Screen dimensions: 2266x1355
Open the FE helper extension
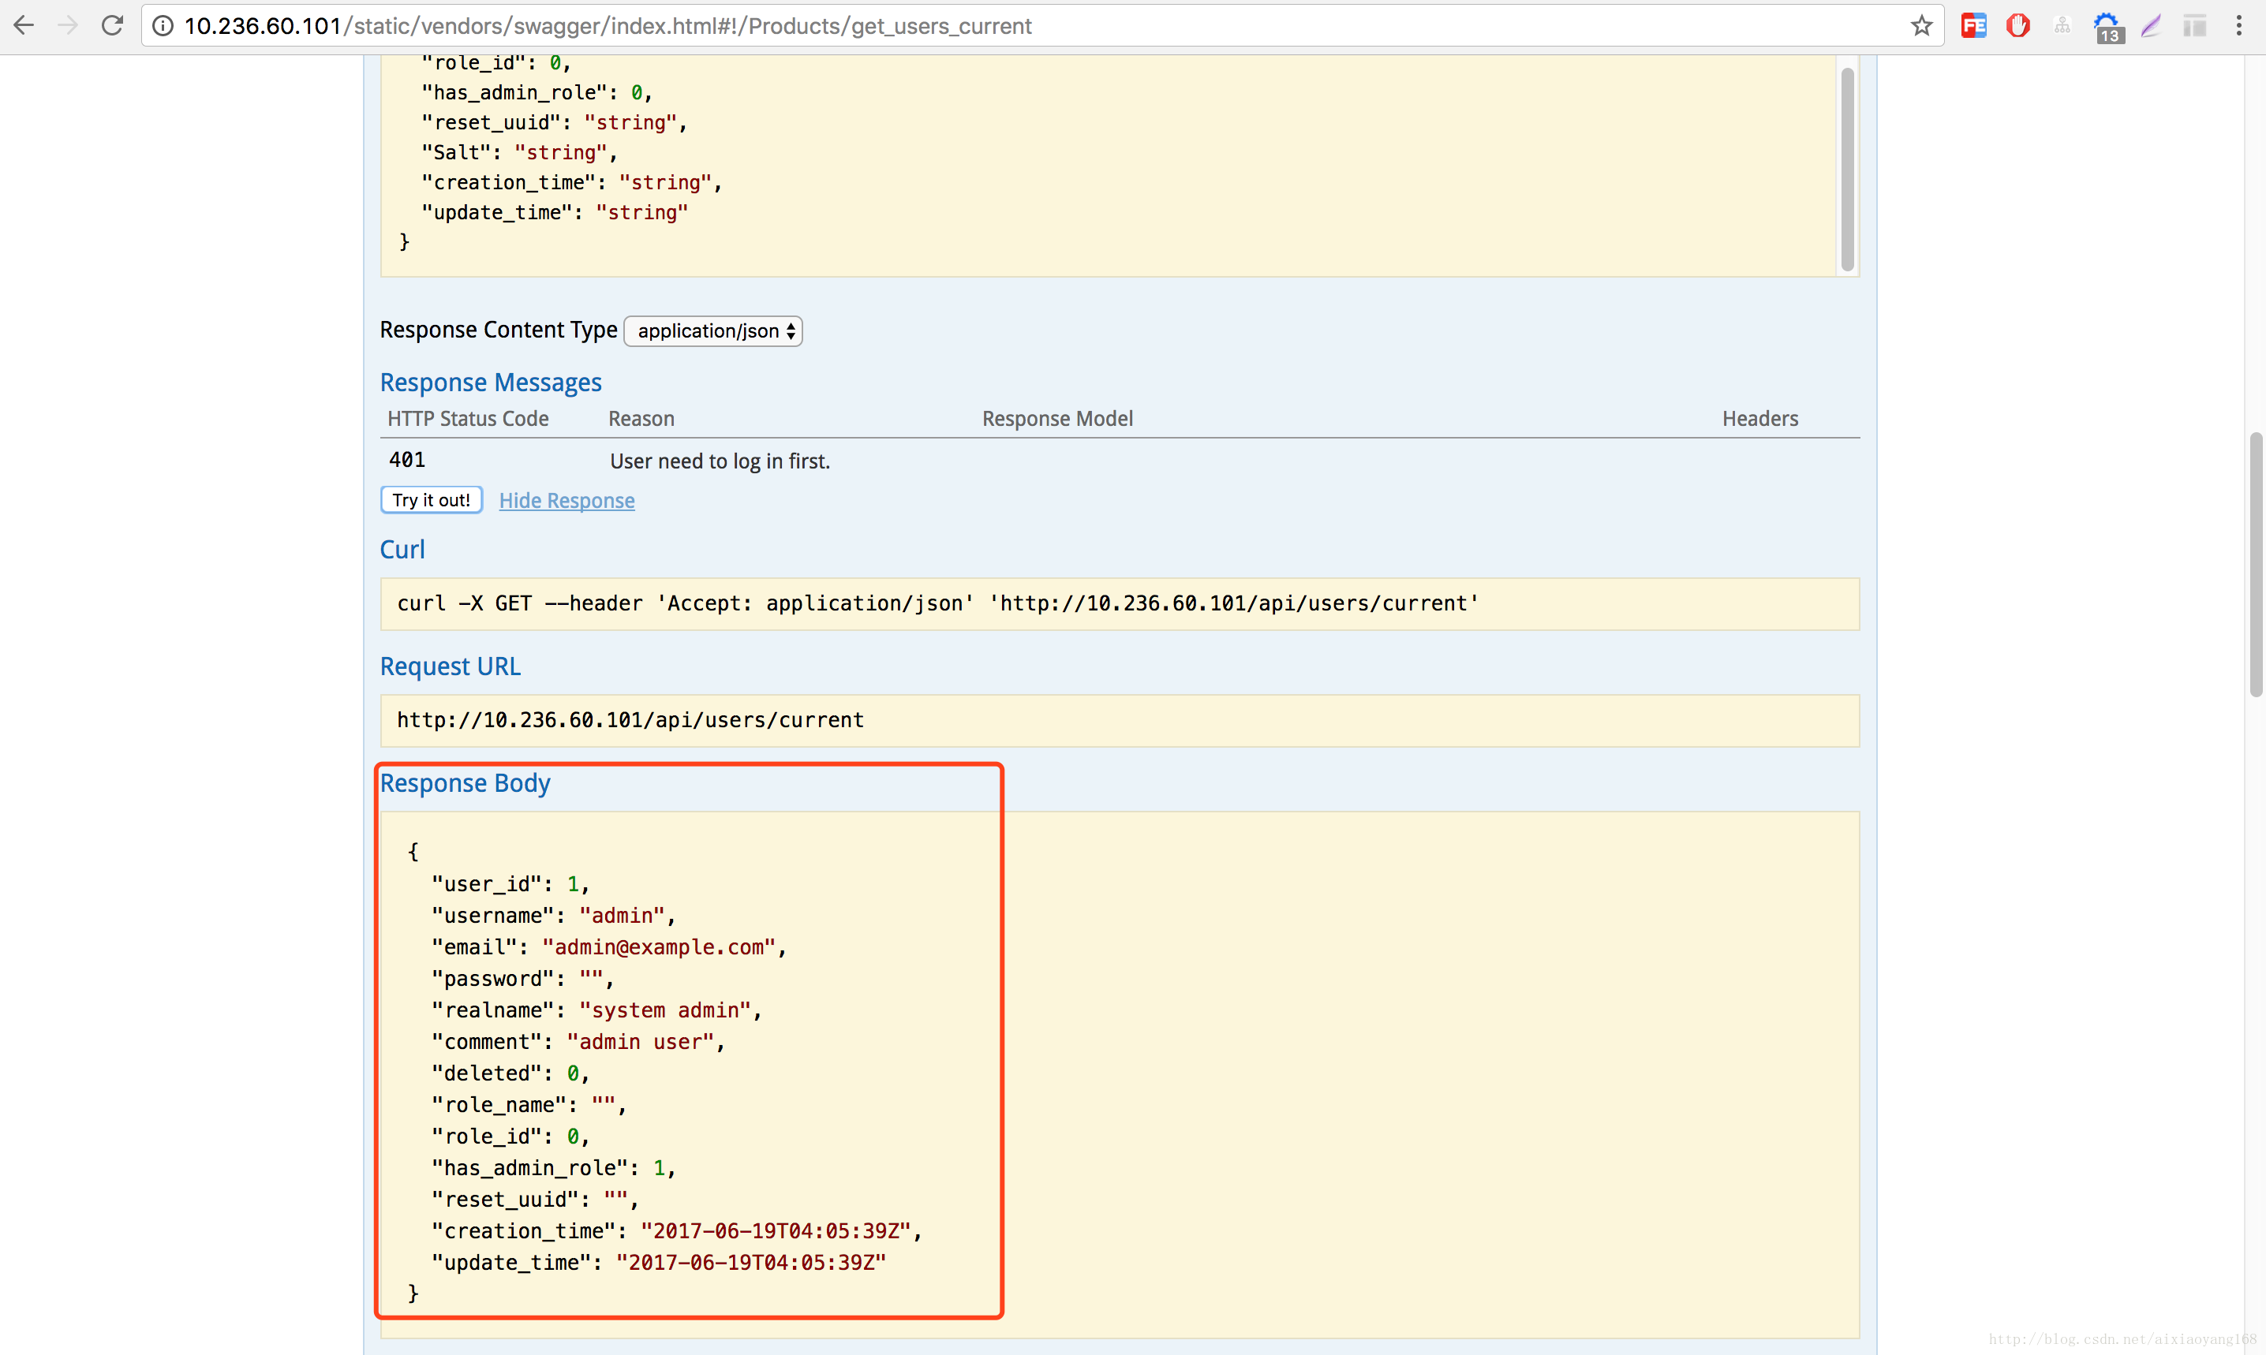coord(1974,25)
